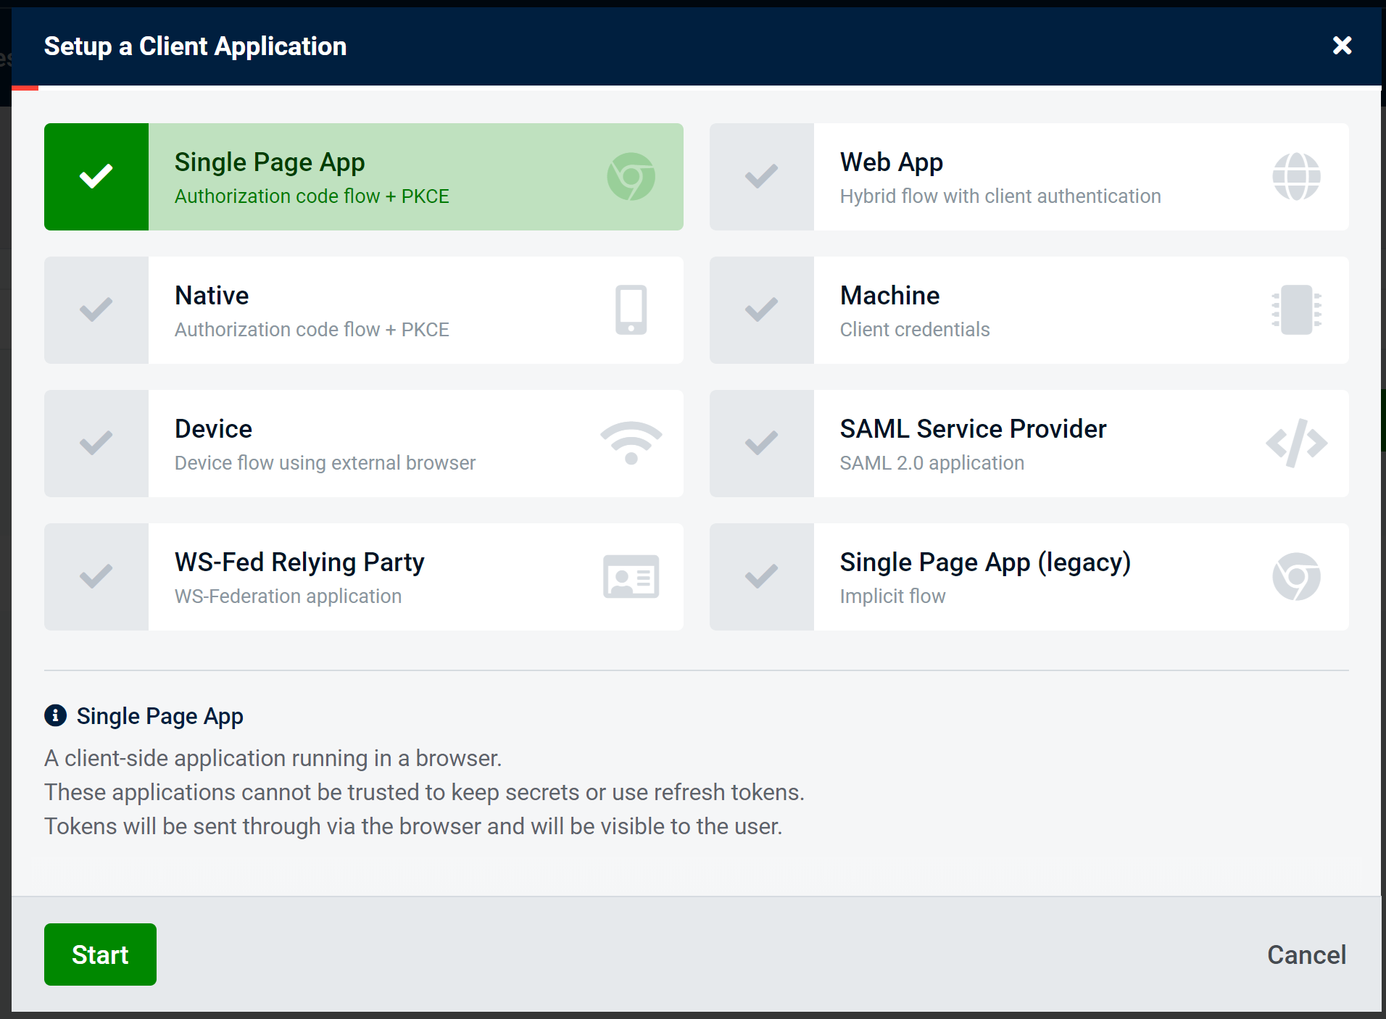The image size is (1386, 1019).
Task: Click the Chrome icon on Single Page App card
Action: (x=631, y=176)
